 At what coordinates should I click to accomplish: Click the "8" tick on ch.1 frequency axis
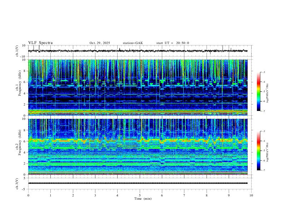[25, 71]
